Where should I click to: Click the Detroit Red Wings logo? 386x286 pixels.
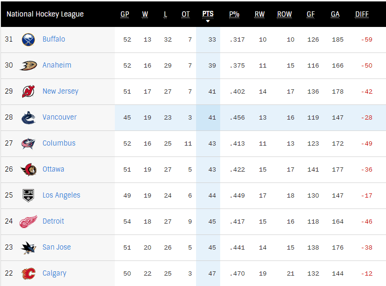coord(28,222)
